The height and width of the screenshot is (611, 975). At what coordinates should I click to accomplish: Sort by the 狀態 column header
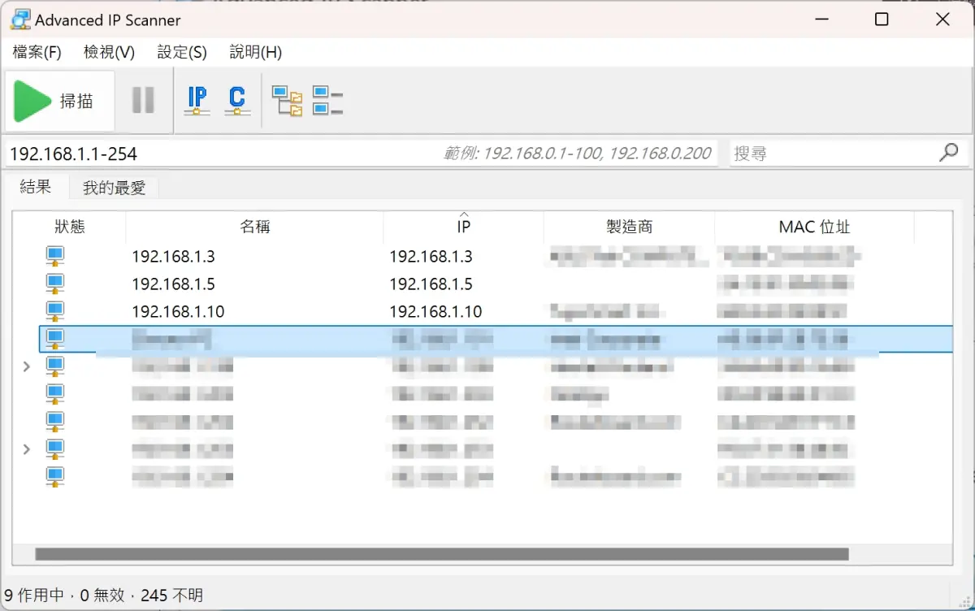[70, 227]
